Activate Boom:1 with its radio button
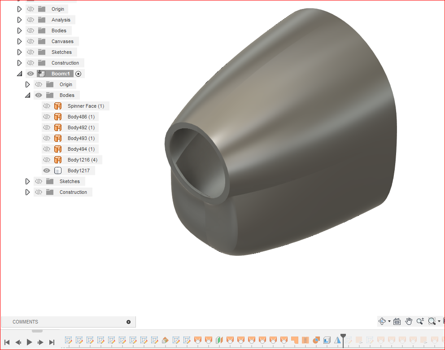Viewport: 445px width, 350px height. tap(78, 73)
